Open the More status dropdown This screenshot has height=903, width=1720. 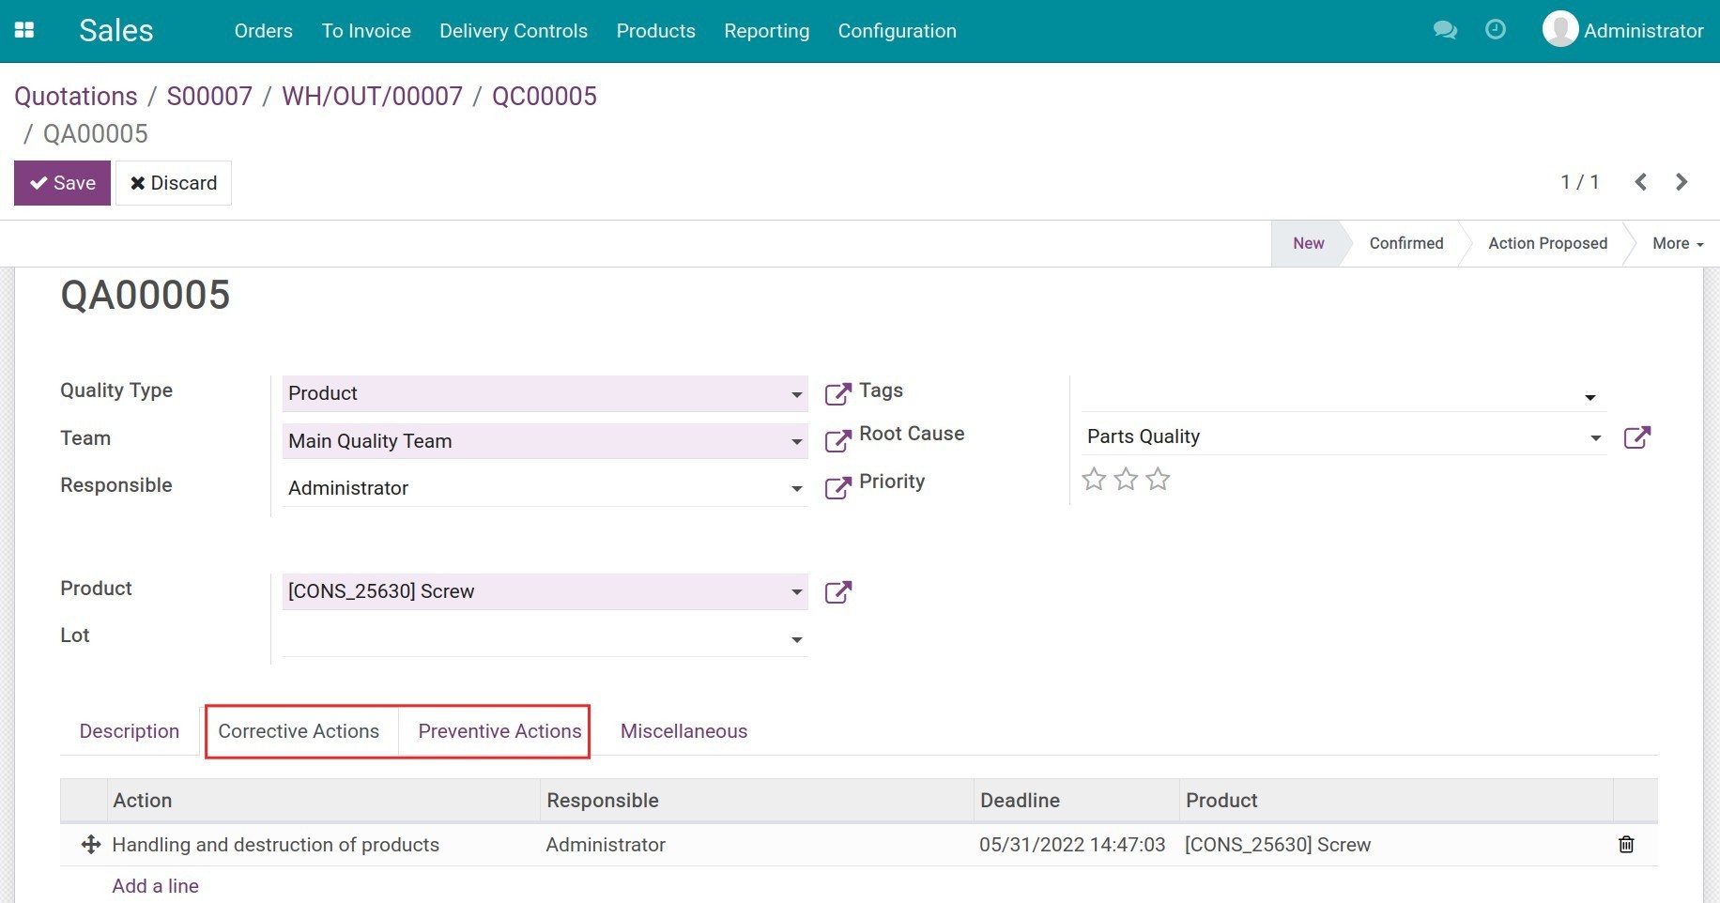pyautogui.click(x=1677, y=243)
